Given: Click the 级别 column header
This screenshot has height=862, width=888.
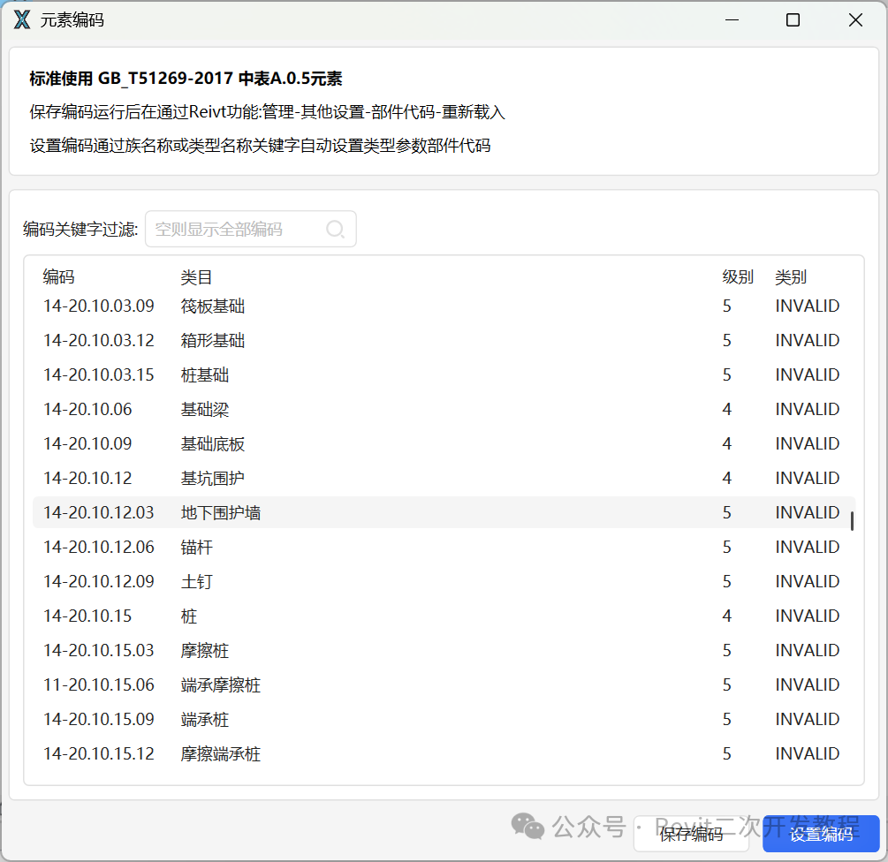Looking at the screenshot, I should pyautogui.click(x=738, y=276).
